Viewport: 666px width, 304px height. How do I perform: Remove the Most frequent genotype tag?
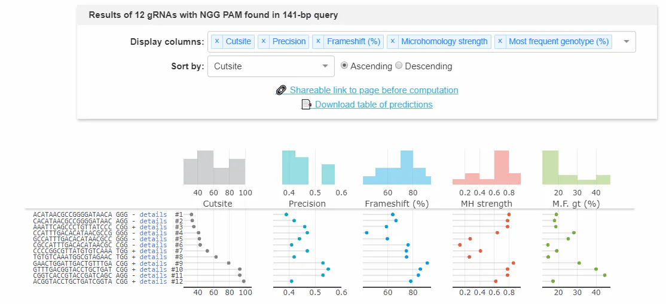[500, 42]
